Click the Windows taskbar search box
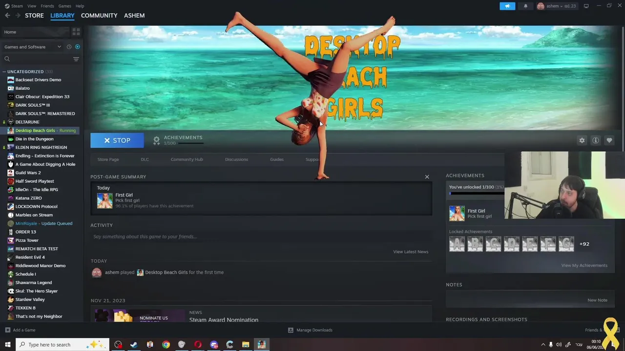625x351 pixels. click(63, 345)
